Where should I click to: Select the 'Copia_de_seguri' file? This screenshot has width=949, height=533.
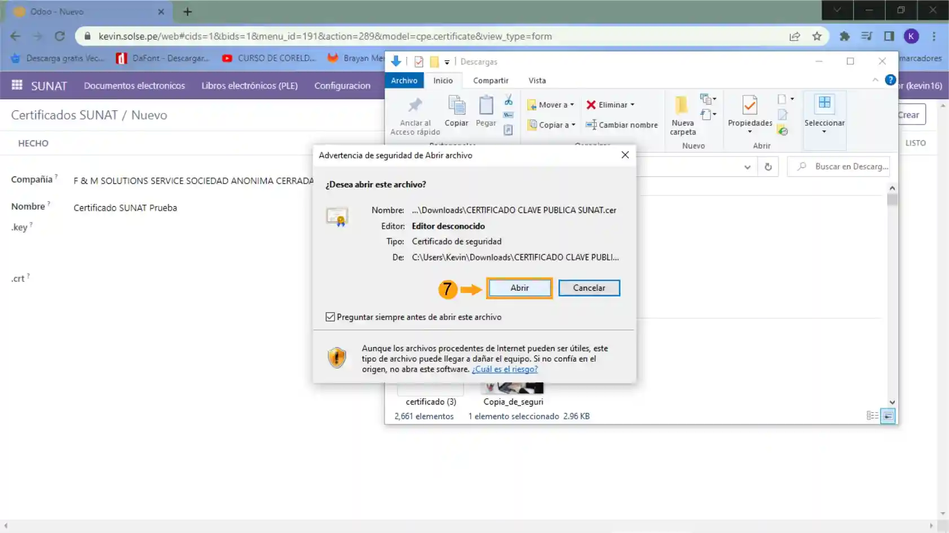pos(513,402)
